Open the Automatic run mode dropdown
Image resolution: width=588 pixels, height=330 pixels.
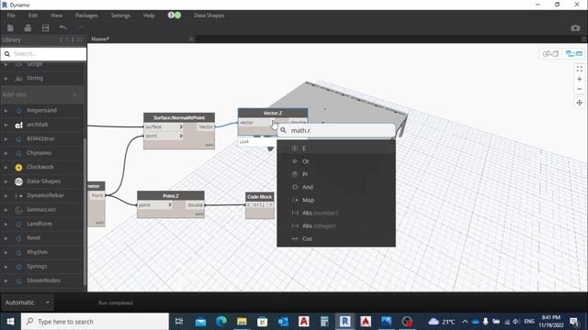28,302
